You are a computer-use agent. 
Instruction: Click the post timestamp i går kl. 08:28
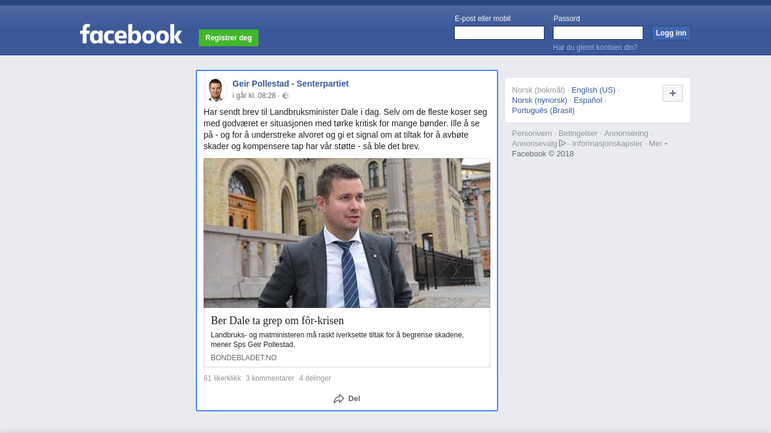coord(254,96)
